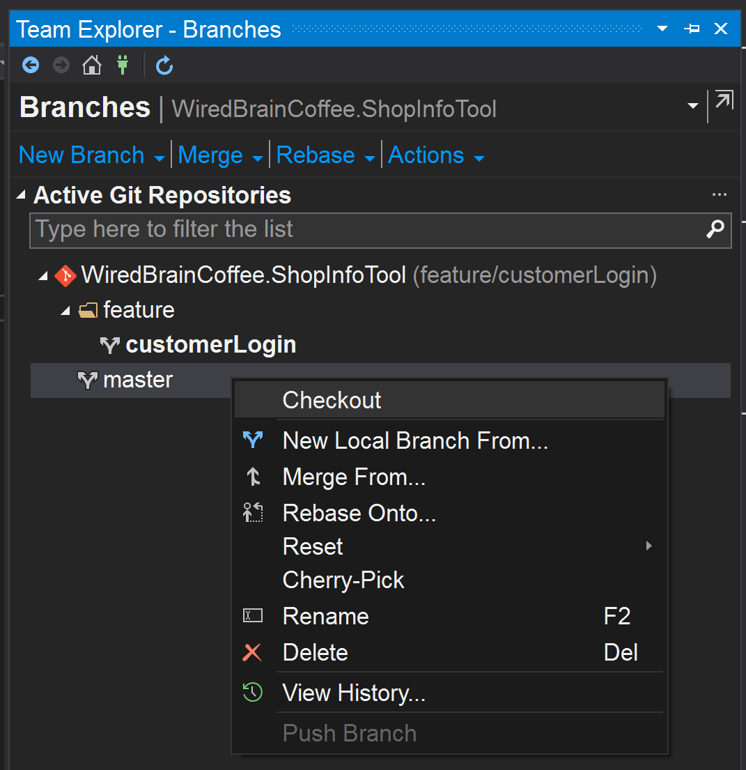Select the customerLogin branch
This screenshot has width=746, height=770.
point(210,344)
